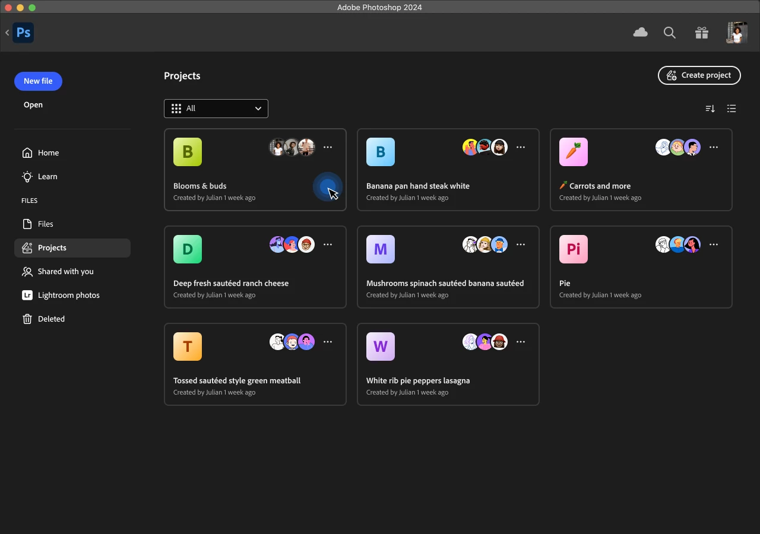760x534 pixels.
Task: Open Deep fresh sautéed ranch cheese title
Action: tap(231, 283)
